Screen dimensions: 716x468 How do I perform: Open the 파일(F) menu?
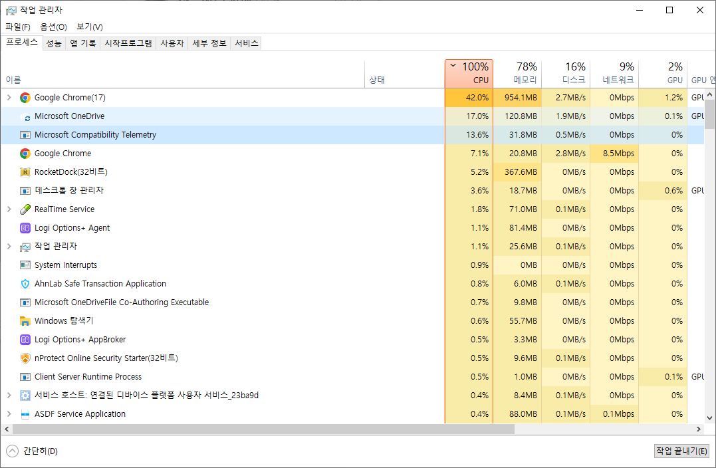(x=18, y=27)
